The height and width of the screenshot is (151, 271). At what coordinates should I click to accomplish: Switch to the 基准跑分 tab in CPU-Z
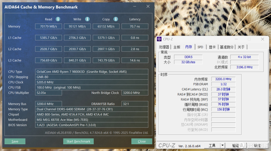coord(227,47)
